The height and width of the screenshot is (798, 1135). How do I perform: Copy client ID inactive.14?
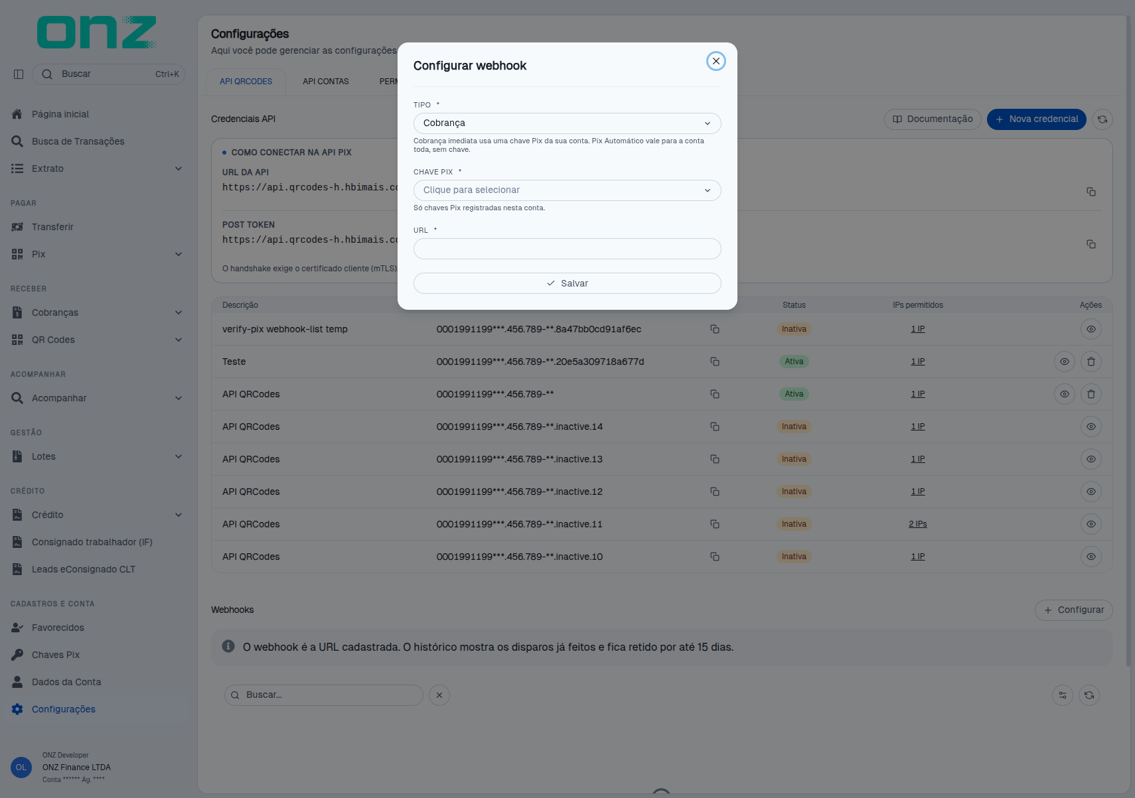coord(715,427)
